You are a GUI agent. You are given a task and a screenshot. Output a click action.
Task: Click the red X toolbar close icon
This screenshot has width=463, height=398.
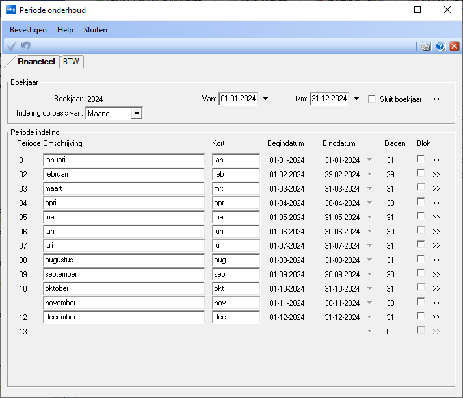coord(454,46)
